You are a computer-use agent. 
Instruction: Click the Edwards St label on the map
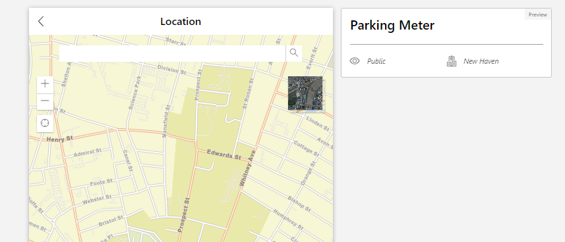(224, 155)
